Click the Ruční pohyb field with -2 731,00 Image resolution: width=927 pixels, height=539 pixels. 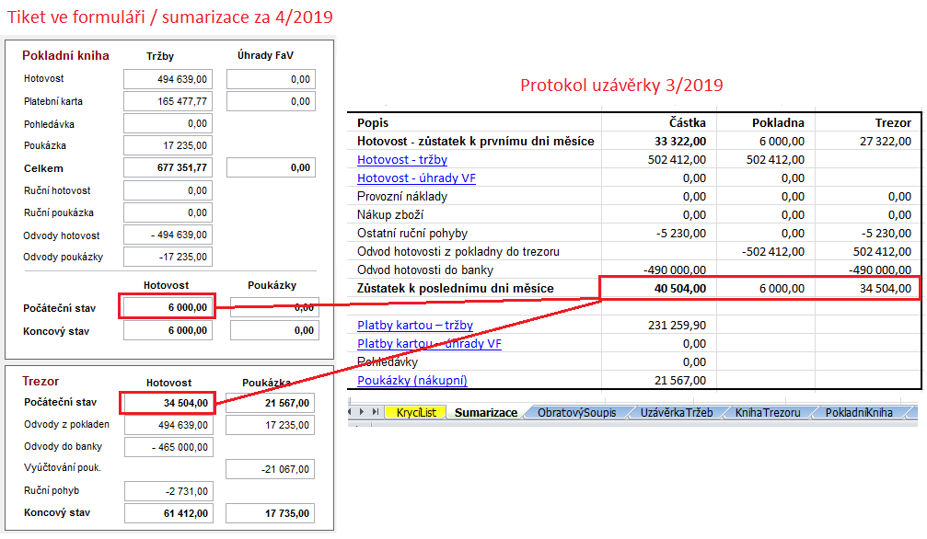click(x=168, y=490)
